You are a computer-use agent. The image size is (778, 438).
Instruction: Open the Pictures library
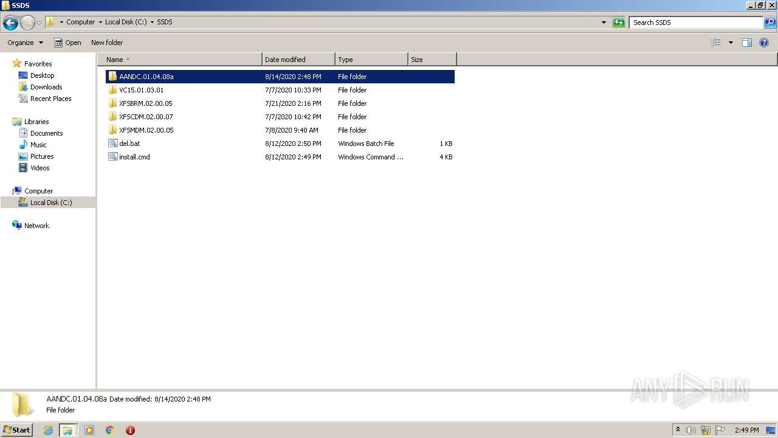point(42,156)
